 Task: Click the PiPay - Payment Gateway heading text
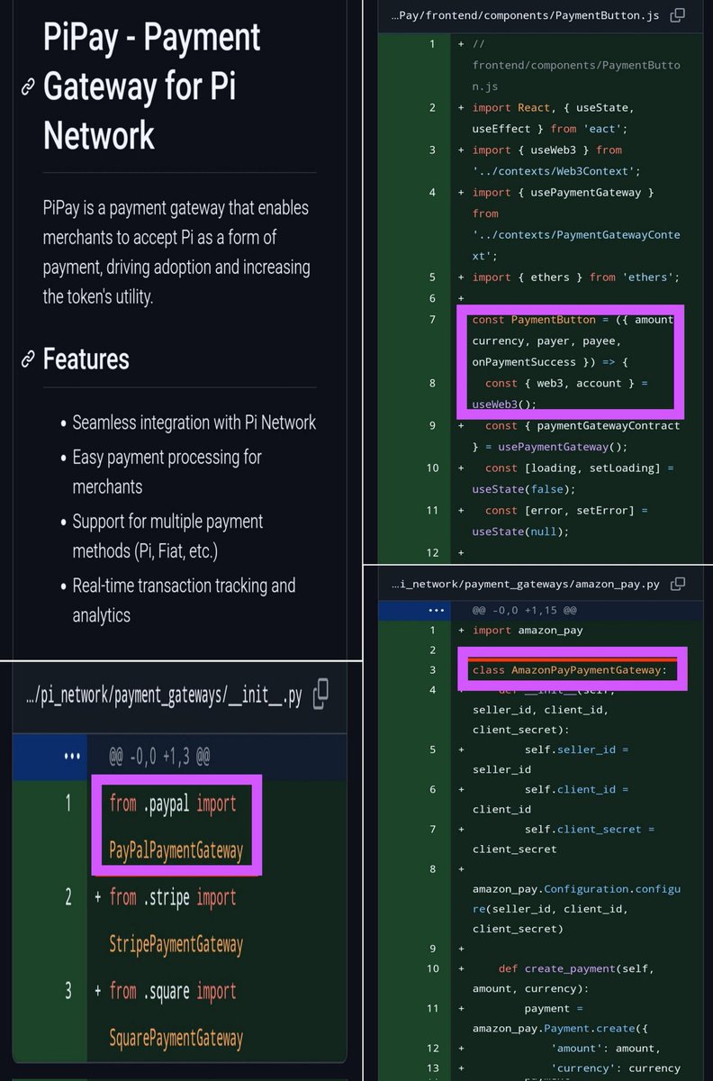(x=152, y=86)
